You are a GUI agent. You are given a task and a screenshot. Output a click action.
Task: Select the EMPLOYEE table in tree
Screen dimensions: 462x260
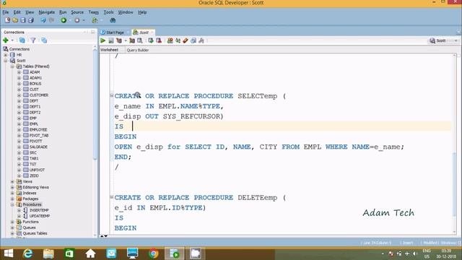click(x=38, y=130)
